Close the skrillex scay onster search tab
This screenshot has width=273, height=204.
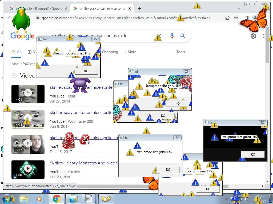click(x=130, y=8)
